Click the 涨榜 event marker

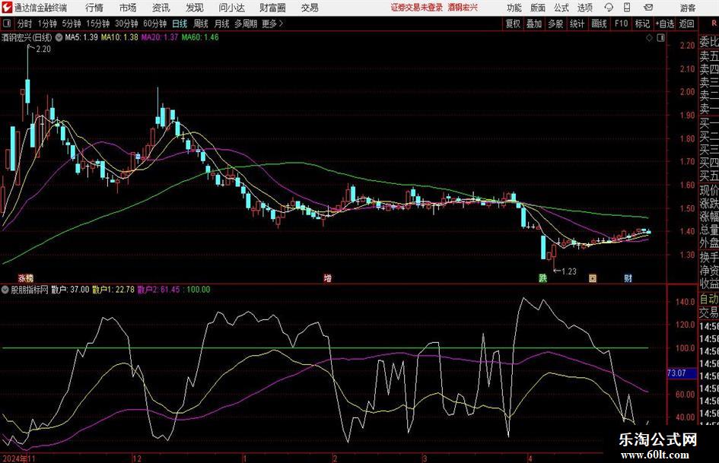26,277
